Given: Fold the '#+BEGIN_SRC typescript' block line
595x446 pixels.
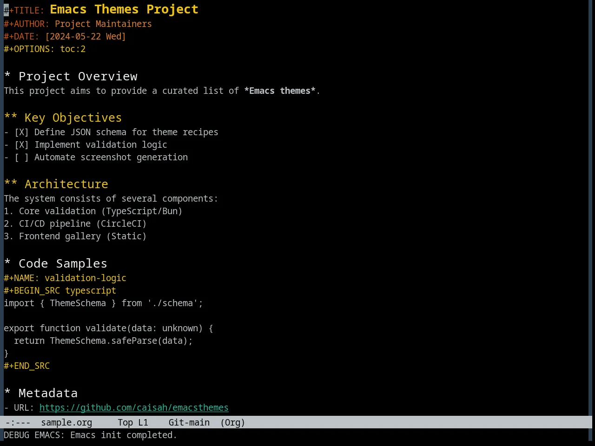Looking at the screenshot, I should (x=60, y=291).
